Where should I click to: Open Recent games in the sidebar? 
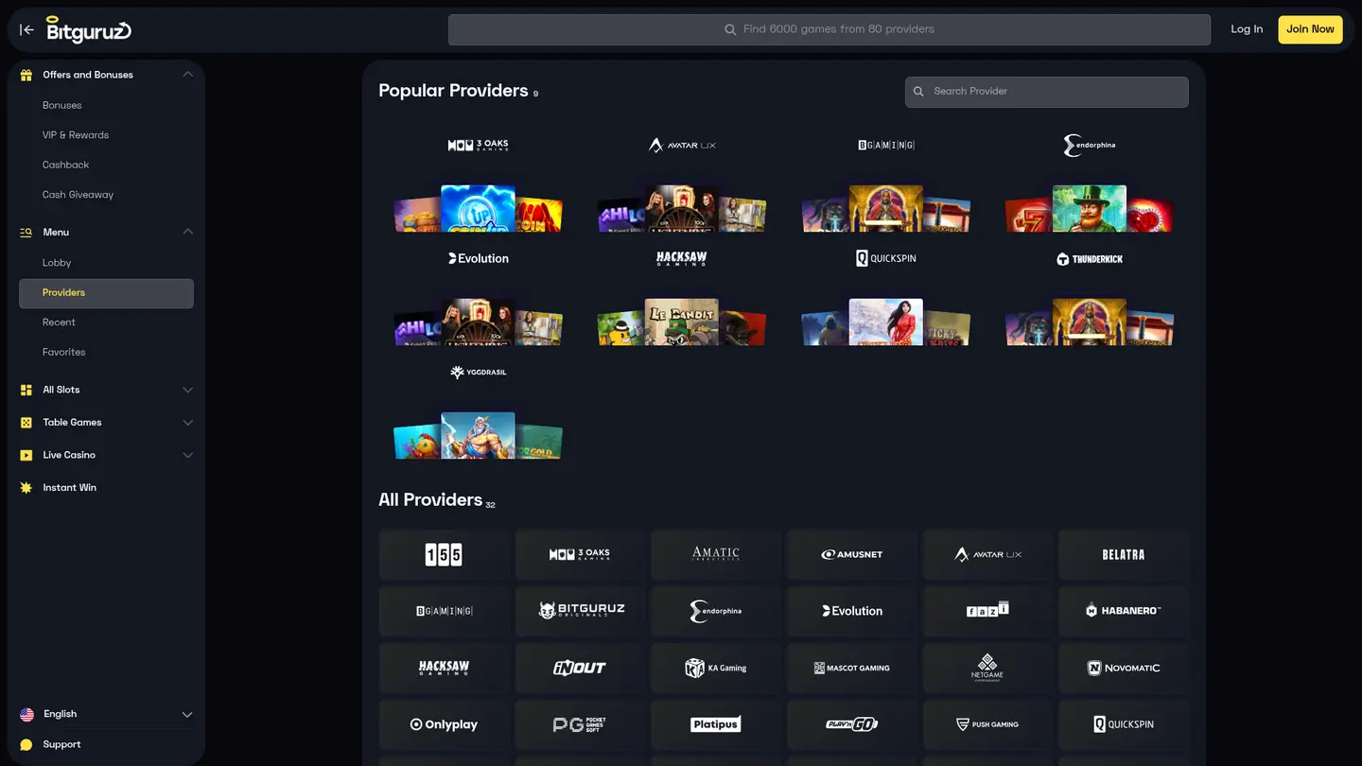[x=59, y=322]
